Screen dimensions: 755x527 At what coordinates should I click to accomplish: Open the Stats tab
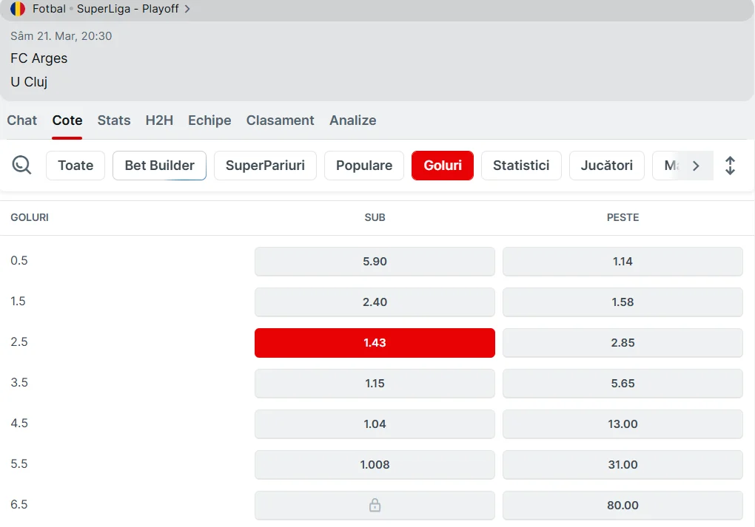pos(114,120)
